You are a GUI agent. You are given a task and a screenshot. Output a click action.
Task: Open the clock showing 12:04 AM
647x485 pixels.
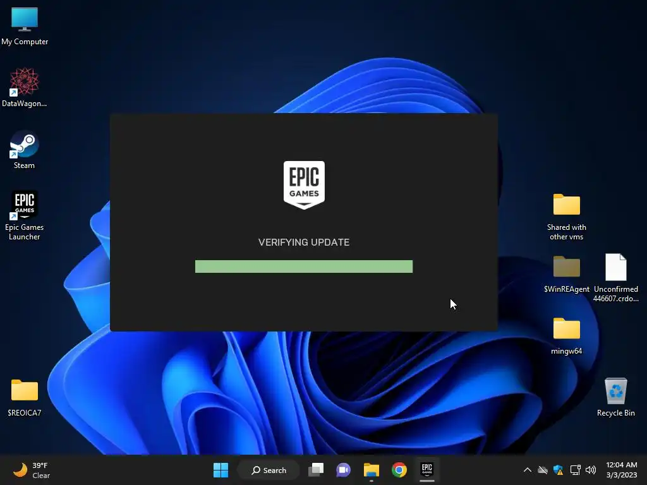pos(622,470)
